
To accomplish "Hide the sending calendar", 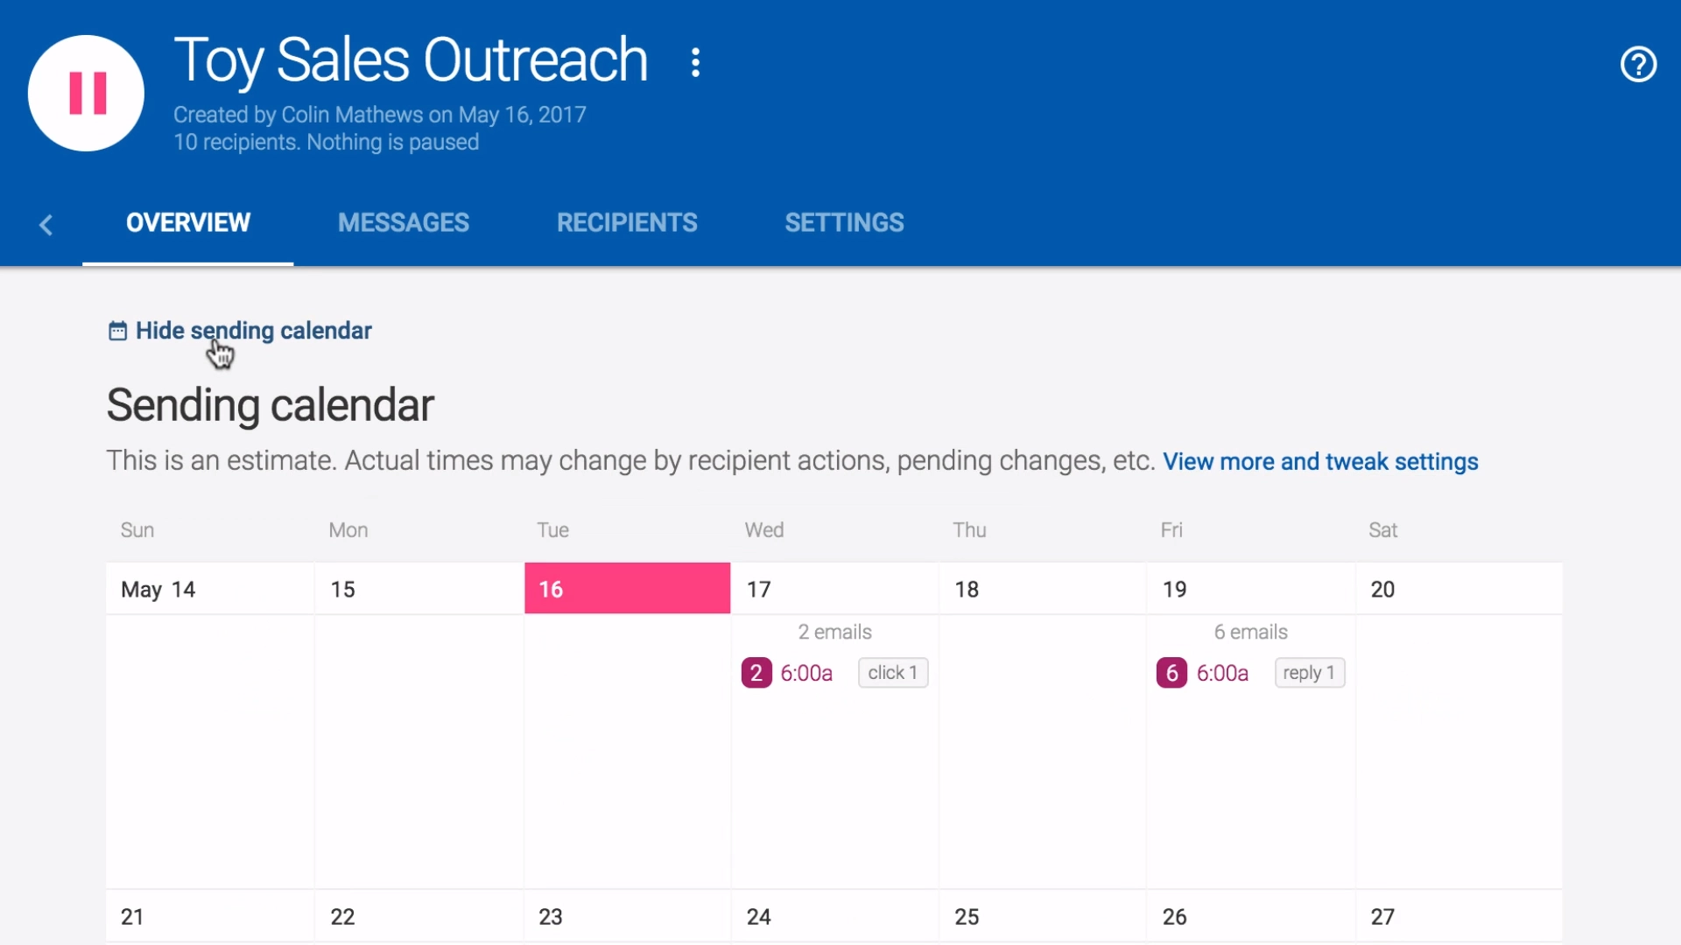I will (x=254, y=331).
